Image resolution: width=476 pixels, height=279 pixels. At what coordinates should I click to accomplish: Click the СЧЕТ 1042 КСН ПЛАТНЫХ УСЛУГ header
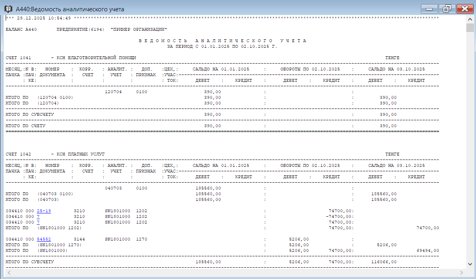pyautogui.click(x=55, y=154)
